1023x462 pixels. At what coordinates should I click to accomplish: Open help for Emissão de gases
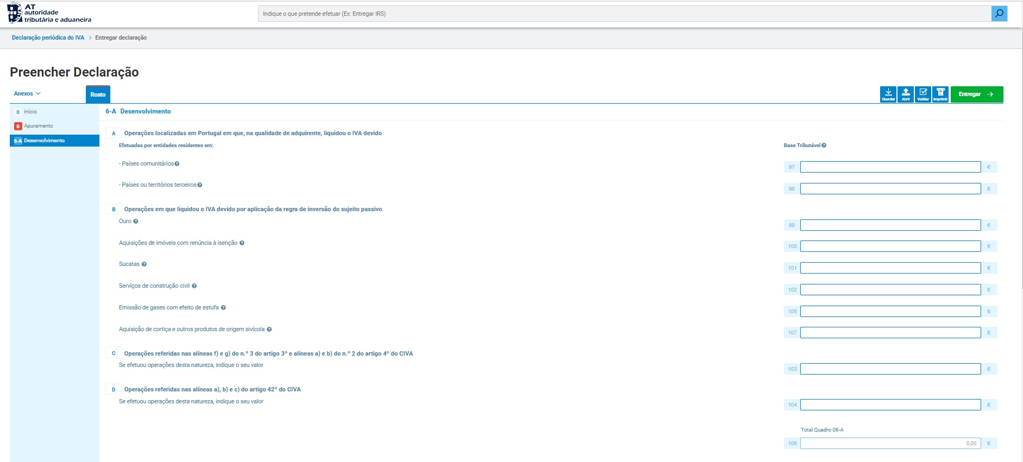click(223, 308)
